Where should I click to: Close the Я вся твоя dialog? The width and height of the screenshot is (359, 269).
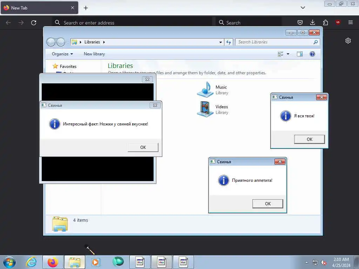(321, 97)
